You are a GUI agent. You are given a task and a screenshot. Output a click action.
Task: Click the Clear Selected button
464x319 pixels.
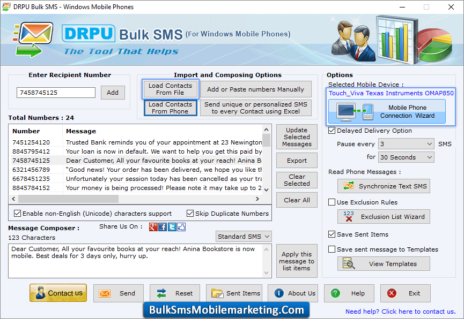[x=297, y=180]
